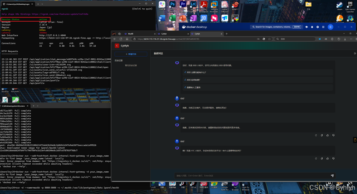Open the terminal tab dropdown in ngrok window
357x194 pixels.
tap(42, 4)
